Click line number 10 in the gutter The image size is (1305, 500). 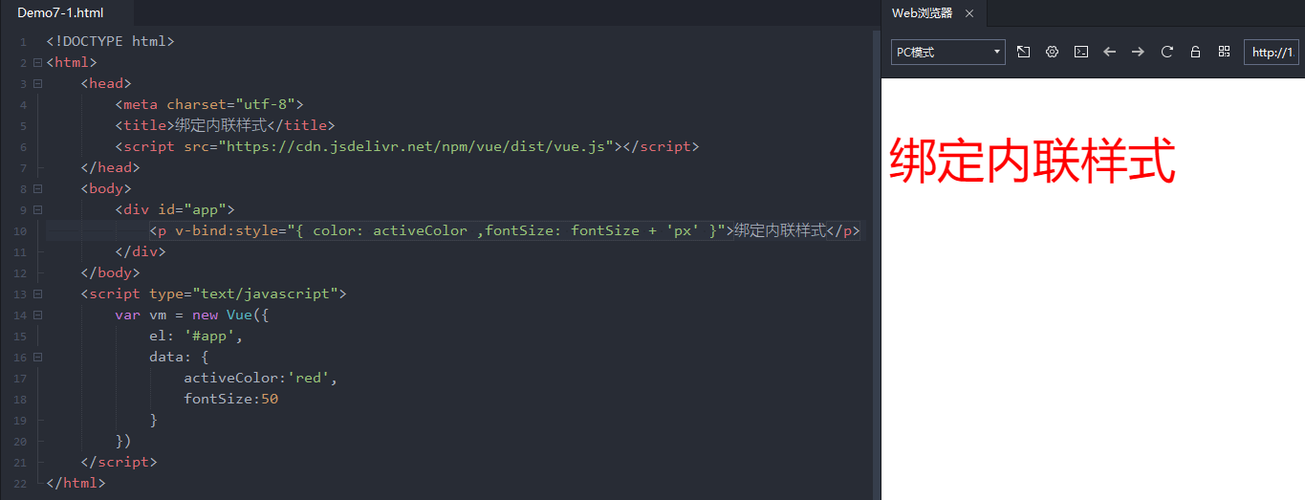[x=20, y=231]
